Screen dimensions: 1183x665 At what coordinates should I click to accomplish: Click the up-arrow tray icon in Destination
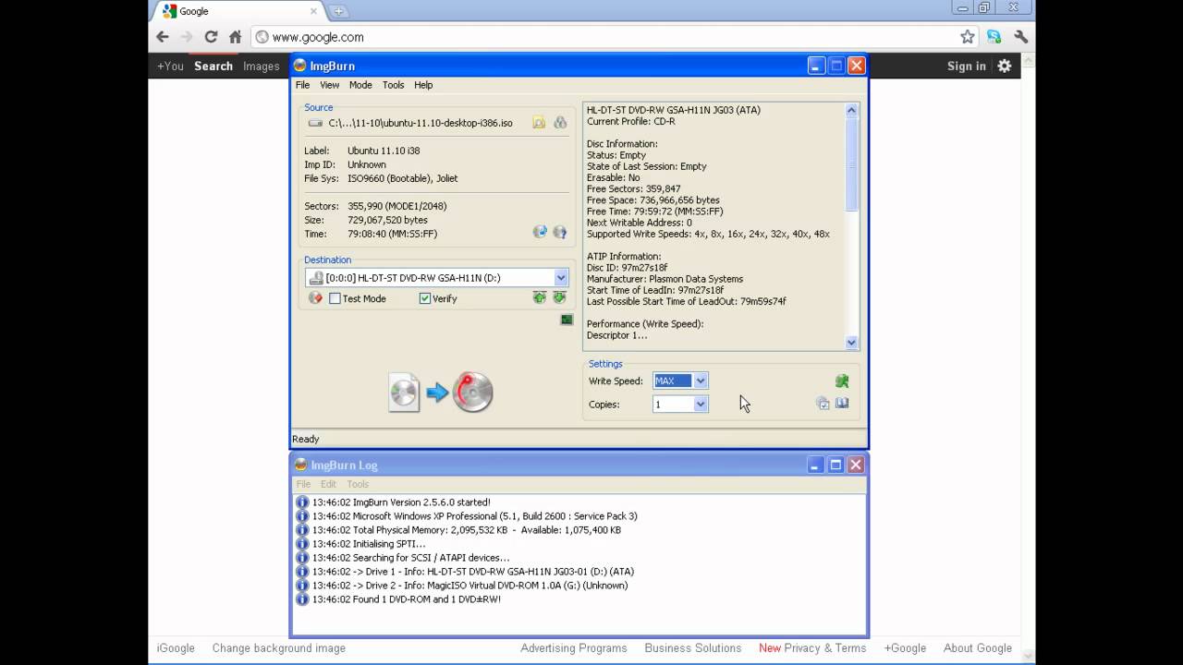pos(540,297)
